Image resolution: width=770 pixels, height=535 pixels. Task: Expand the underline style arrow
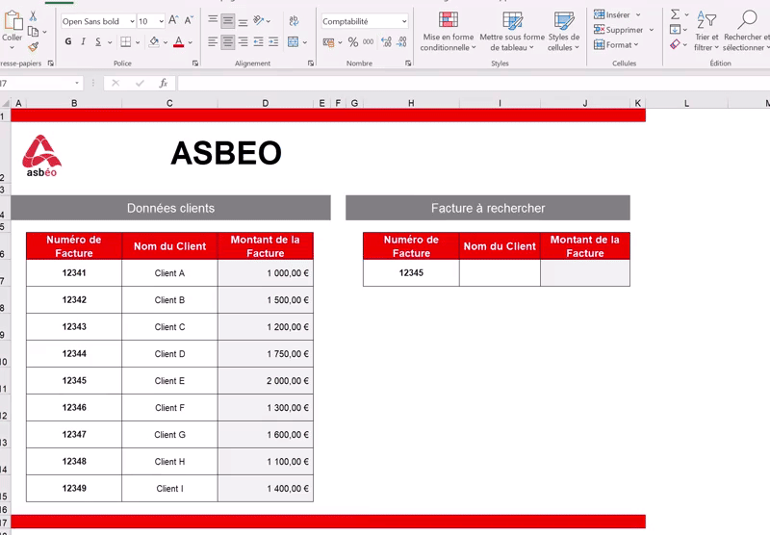pyautogui.click(x=110, y=42)
